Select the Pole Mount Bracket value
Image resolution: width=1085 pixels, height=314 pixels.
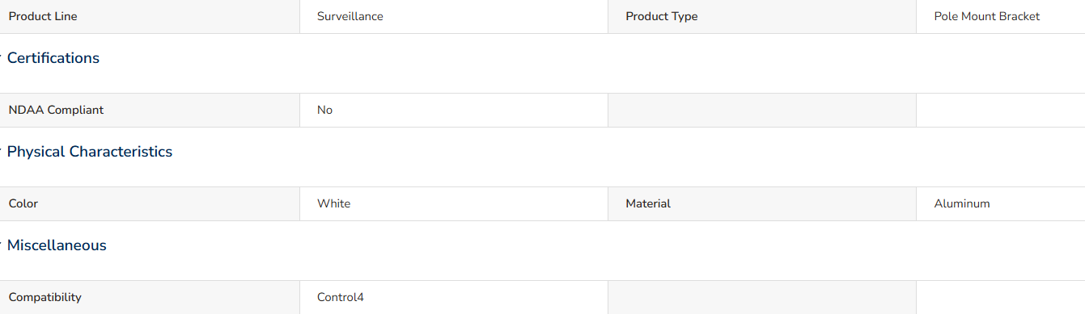[986, 16]
